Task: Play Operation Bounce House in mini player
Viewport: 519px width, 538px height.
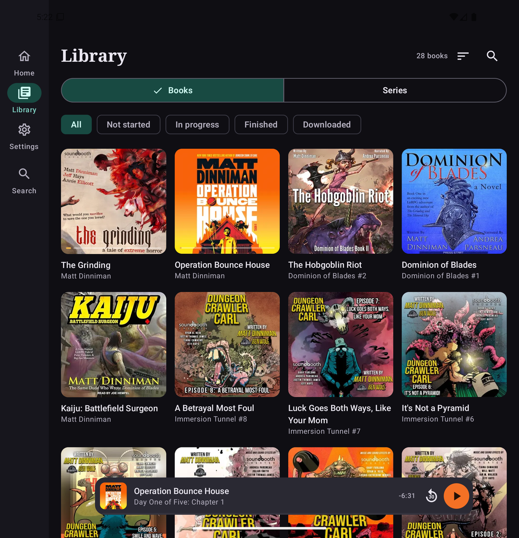Action: pos(456,496)
